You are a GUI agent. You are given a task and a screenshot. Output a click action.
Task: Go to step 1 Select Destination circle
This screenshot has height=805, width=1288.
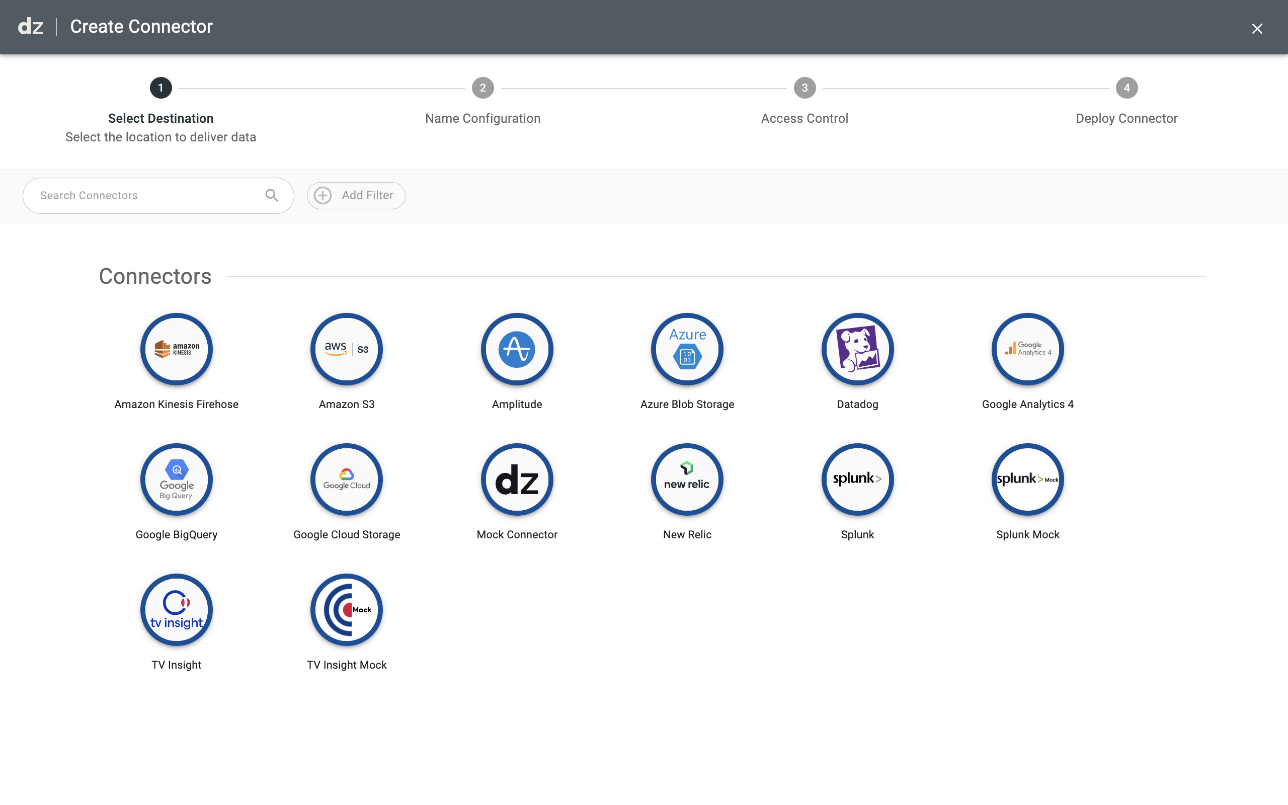[160, 88]
